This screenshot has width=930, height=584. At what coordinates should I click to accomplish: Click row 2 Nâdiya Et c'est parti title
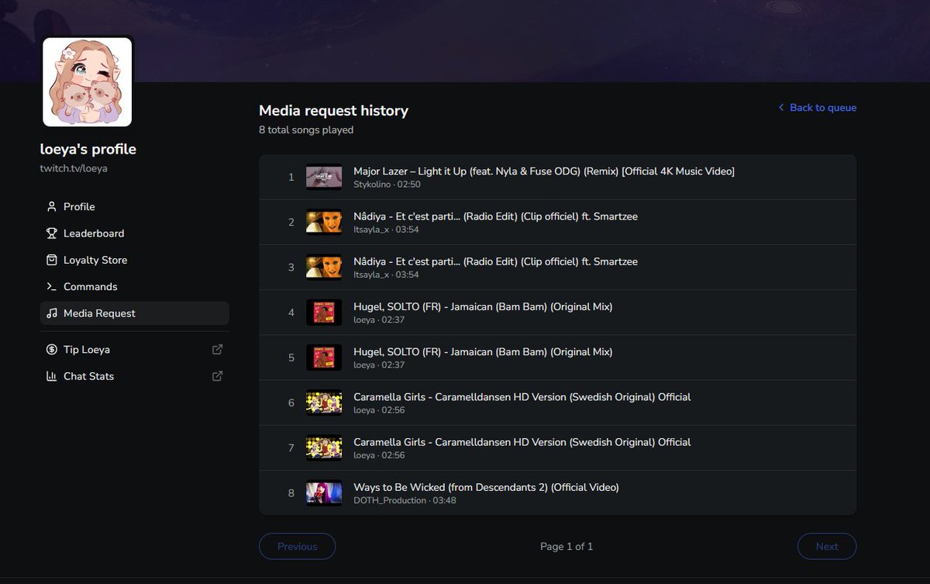[x=495, y=216]
